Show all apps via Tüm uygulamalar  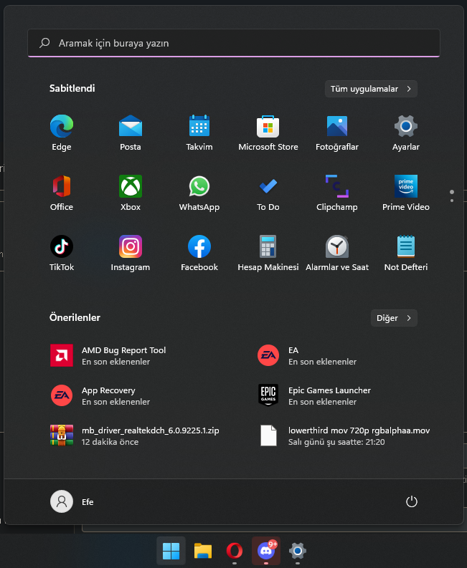[x=371, y=89]
